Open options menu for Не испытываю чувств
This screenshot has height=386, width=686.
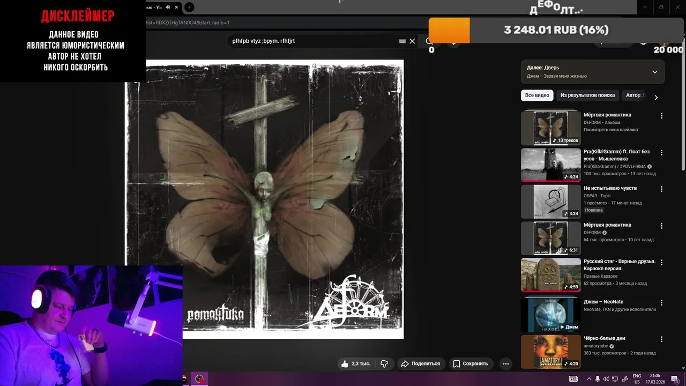[x=661, y=189]
